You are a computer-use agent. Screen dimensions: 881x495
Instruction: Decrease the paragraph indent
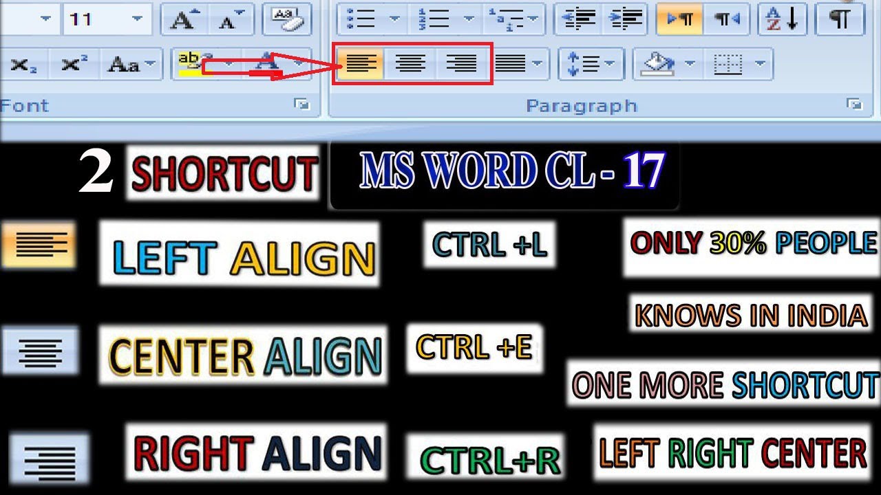579,19
